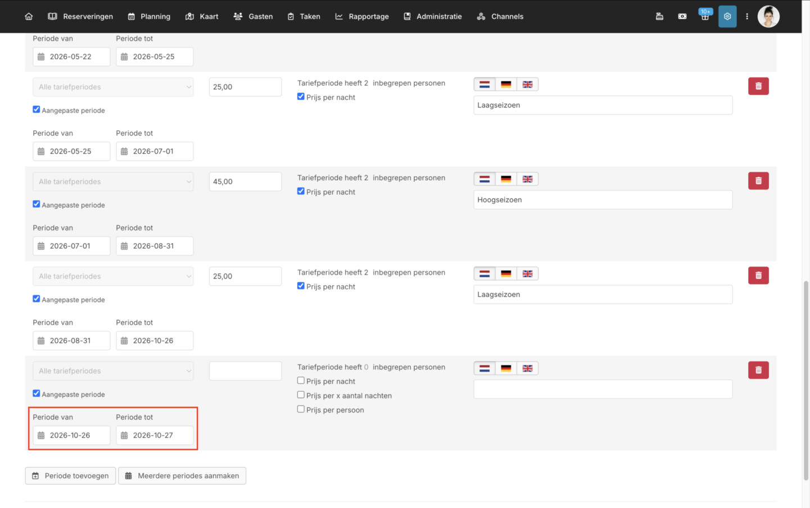Click the calendar icon of Periode van 2026-07-01

point(41,246)
